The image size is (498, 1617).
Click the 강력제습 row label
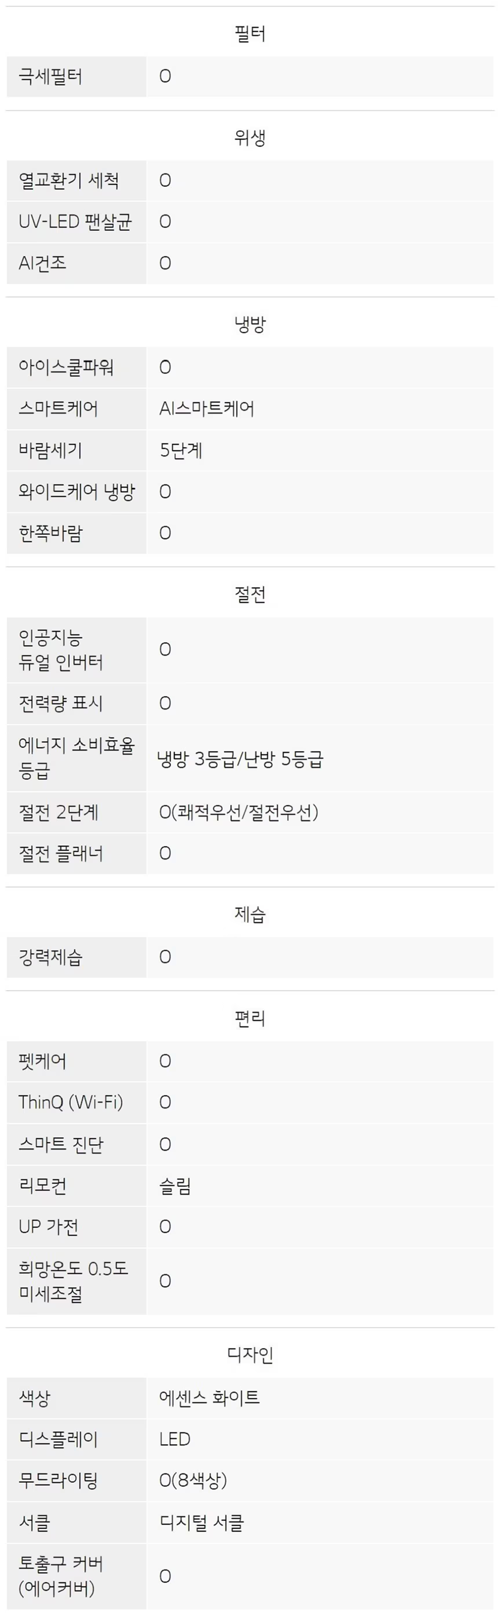point(50,957)
